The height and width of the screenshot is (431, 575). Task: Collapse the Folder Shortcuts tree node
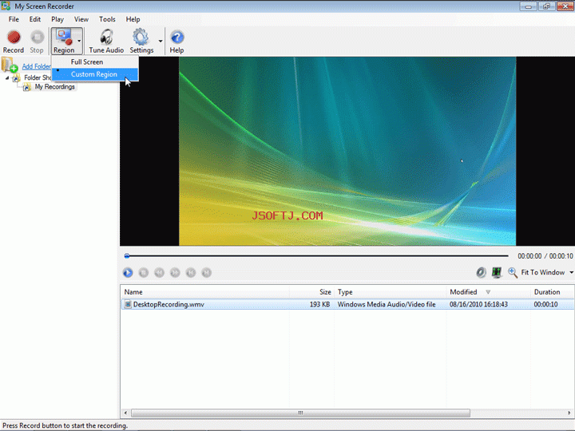pos(7,77)
